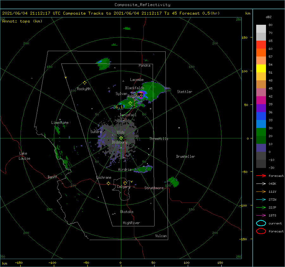Click the yellow 51 dBZ color swatch

[x=261, y=68]
